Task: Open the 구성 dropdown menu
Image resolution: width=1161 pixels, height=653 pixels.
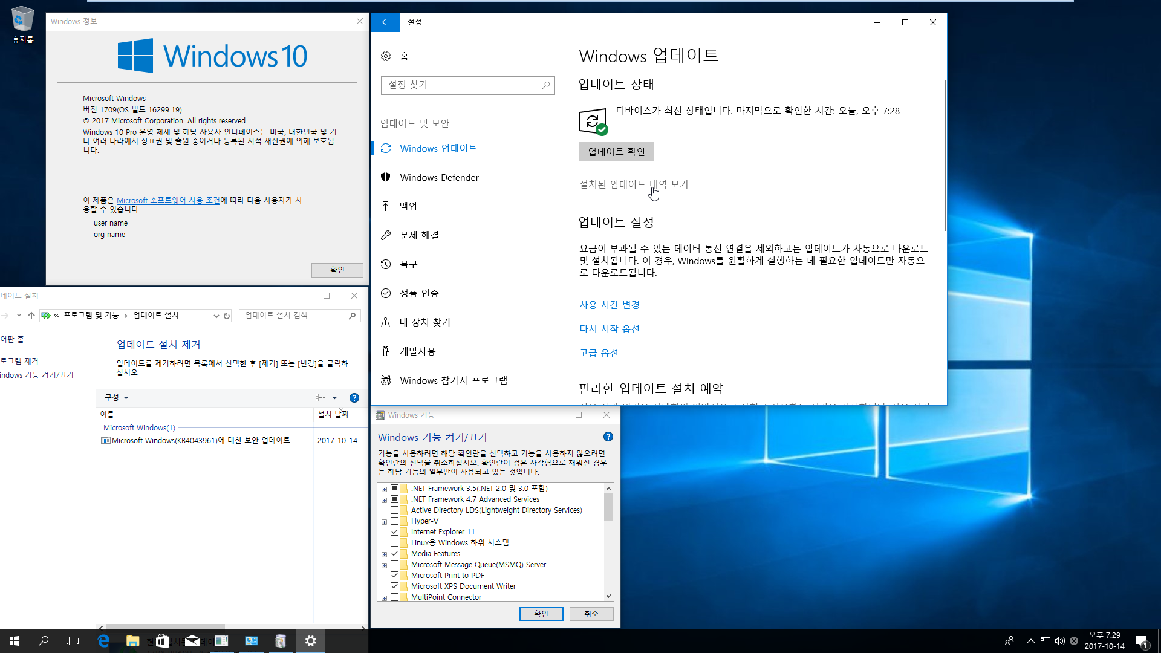Action: pos(117,397)
